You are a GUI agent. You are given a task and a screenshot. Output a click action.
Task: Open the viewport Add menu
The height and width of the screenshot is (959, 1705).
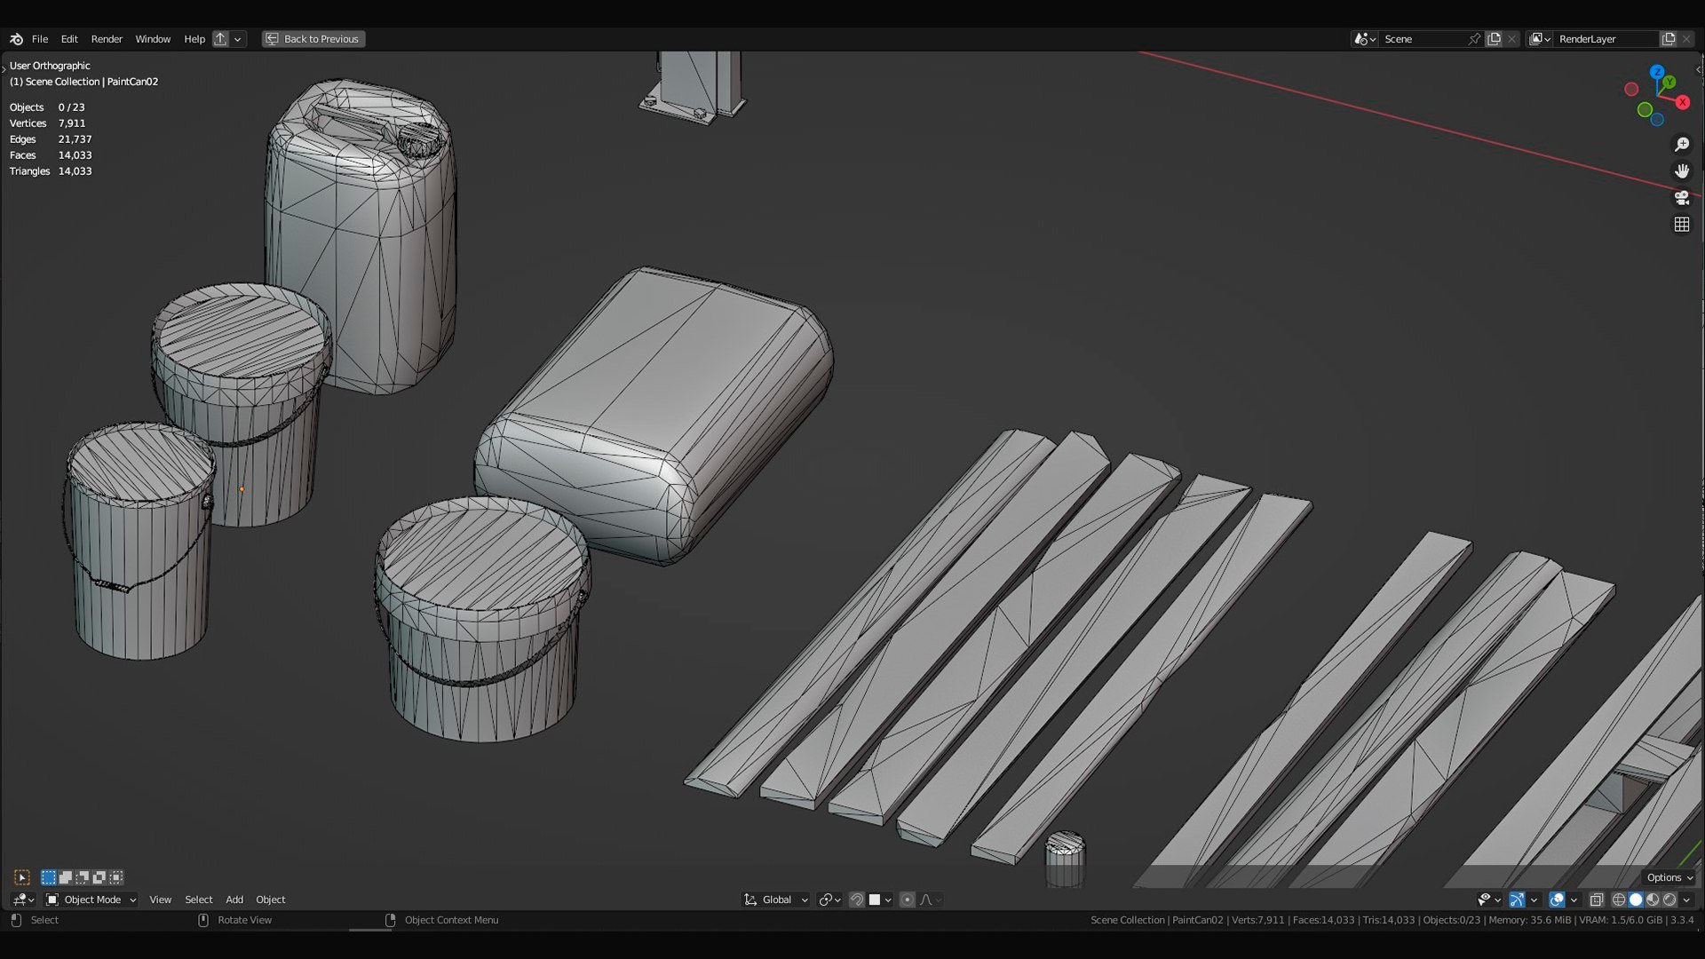[x=234, y=900]
